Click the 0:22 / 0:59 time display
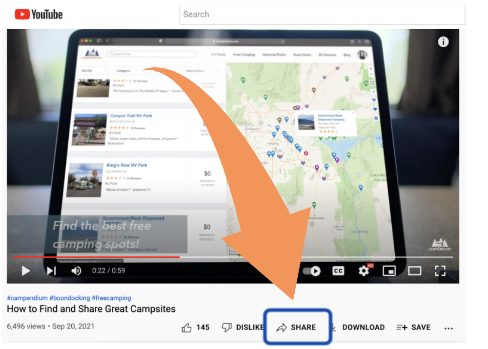The height and width of the screenshot is (349, 488). pyautogui.click(x=109, y=271)
